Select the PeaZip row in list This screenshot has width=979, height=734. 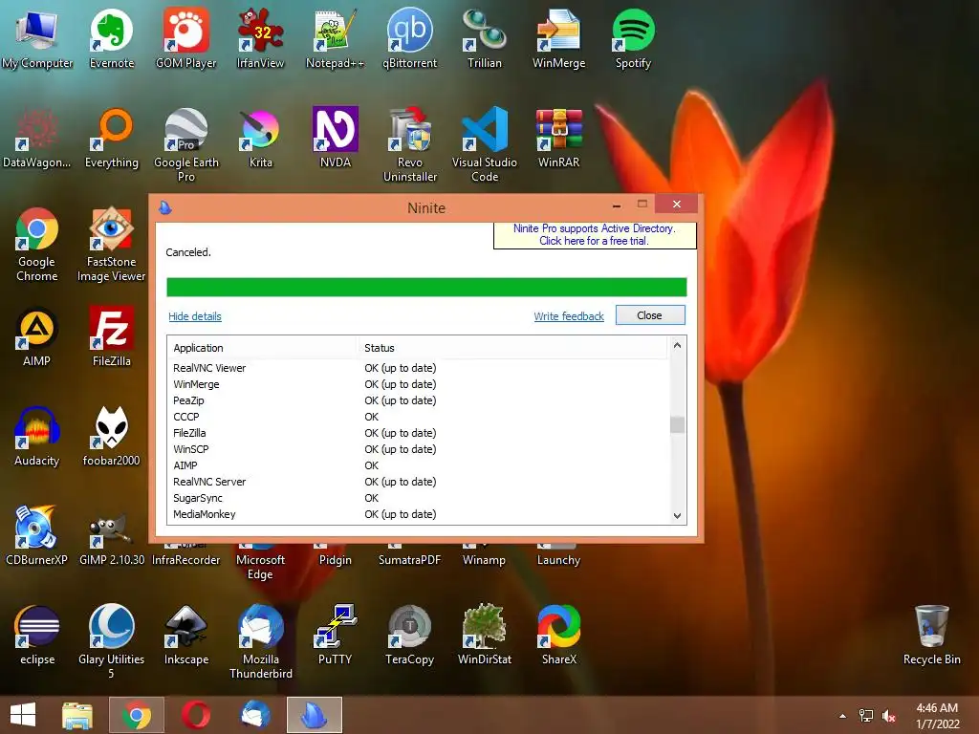pos(419,400)
